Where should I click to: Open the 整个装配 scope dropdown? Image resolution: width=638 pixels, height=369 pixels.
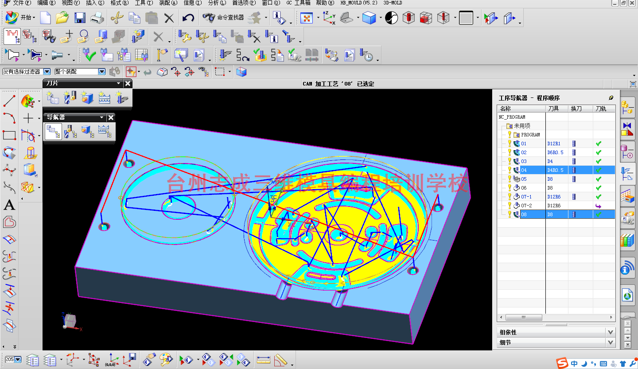coord(101,71)
